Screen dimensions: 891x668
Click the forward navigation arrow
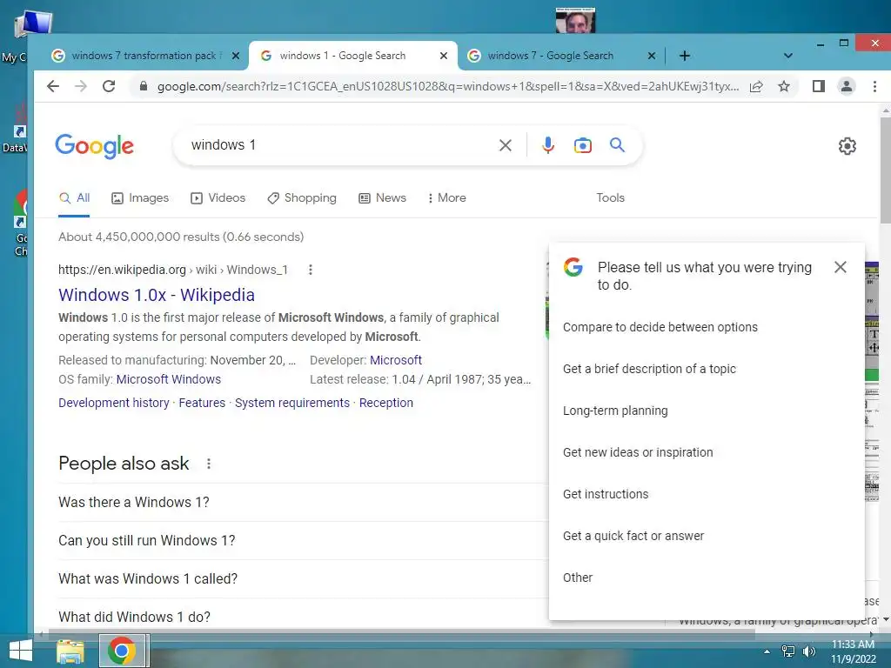coord(81,86)
